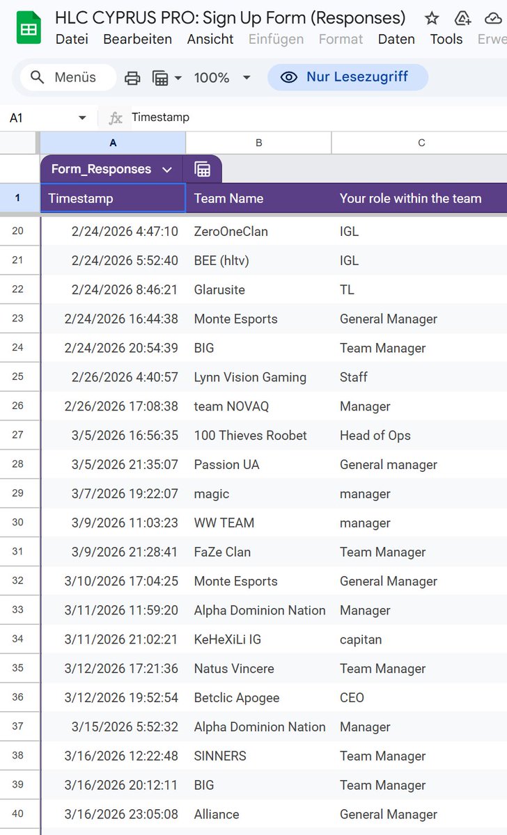This screenshot has height=835, width=507.
Task: Click the Nur Lesezugriff button
Action: [x=348, y=77]
